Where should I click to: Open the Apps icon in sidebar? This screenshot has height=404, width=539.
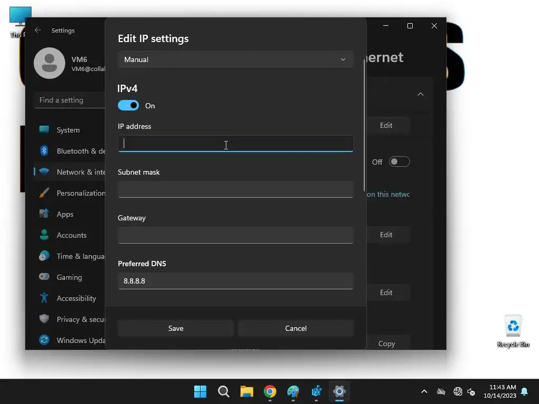[x=44, y=214]
